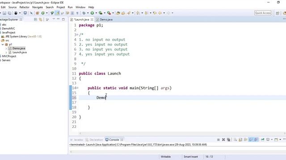Open the Help menu
This screenshot has width=286, height=160.
(91, 7)
